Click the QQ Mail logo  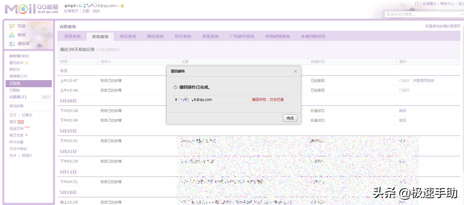(32, 9)
